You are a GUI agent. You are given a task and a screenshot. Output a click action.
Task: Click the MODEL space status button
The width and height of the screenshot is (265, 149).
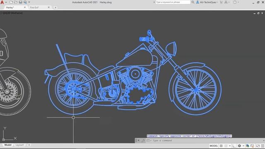[214, 146]
